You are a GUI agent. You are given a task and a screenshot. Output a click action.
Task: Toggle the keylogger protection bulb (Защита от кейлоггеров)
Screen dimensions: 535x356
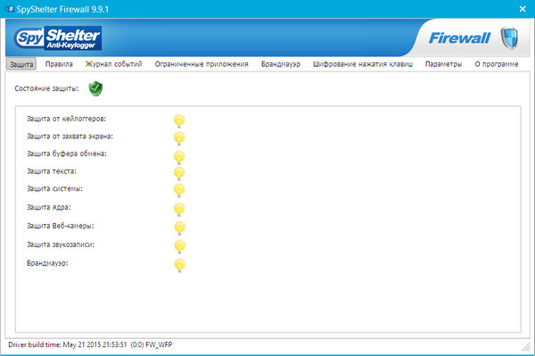(x=179, y=120)
